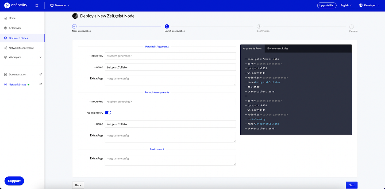Click step 3 Confirmation circle

click(x=259, y=26)
